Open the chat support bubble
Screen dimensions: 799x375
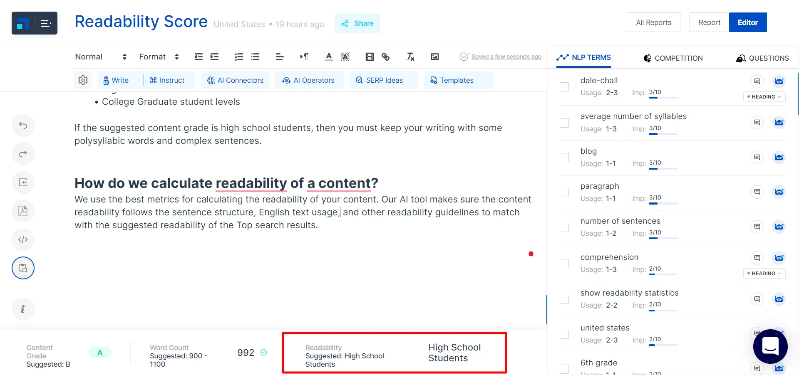(770, 346)
